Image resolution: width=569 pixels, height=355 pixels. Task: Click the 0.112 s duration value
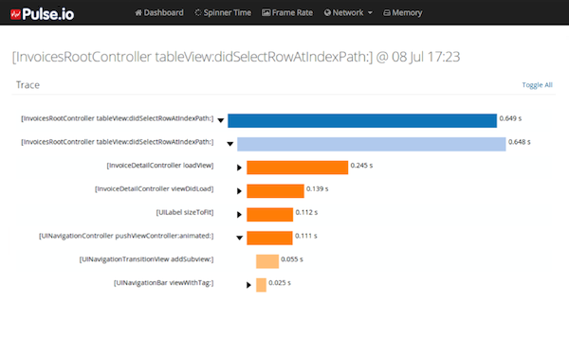click(x=306, y=212)
